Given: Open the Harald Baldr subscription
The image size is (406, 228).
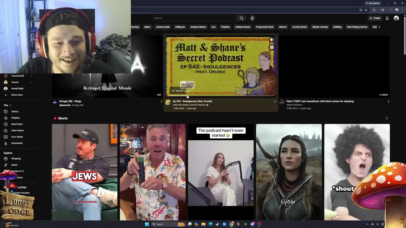Looking at the screenshot, I should 17,89.
